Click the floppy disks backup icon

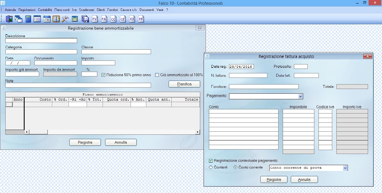tap(85, 19)
